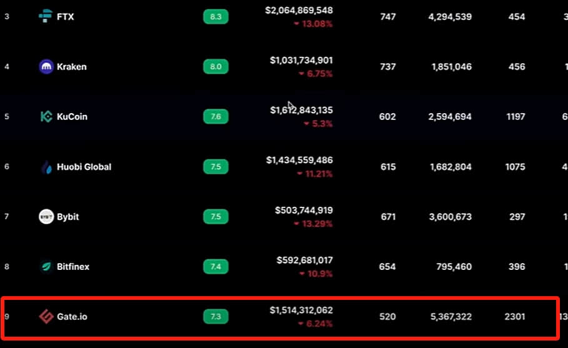Viewport: 568px width, 348px height.
Task: Open the Bybit exchange name link
Action: coord(67,217)
